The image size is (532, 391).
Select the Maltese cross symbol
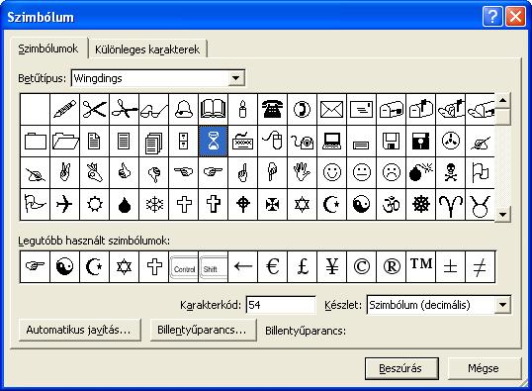point(273,205)
